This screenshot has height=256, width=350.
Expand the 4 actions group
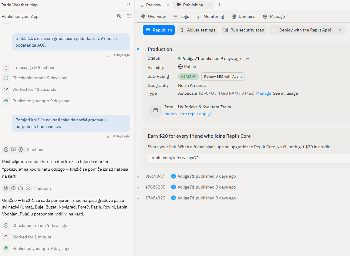(27, 188)
